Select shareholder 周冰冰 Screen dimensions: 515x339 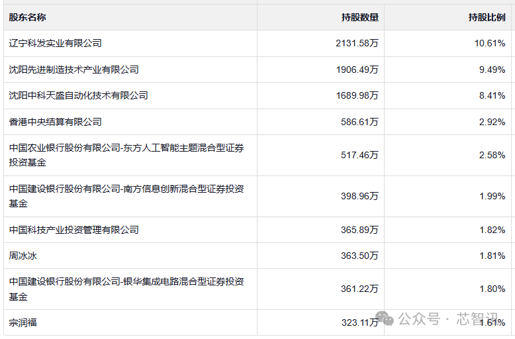[x=23, y=256]
